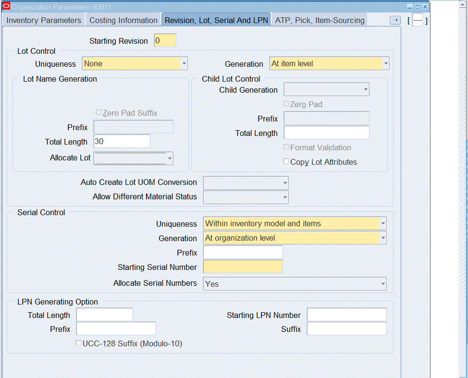Open the Allocate Lot dropdown

(169, 158)
